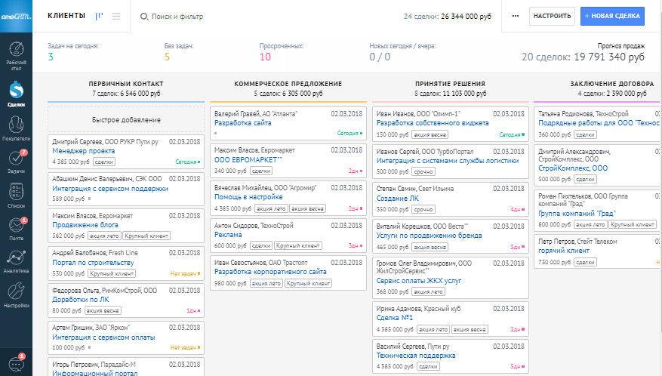Open the Разработка корпоративного сайта deal
Image resolution: width=662 pixels, height=376 pixels.
pyautogui.click(x=270, y=272)
